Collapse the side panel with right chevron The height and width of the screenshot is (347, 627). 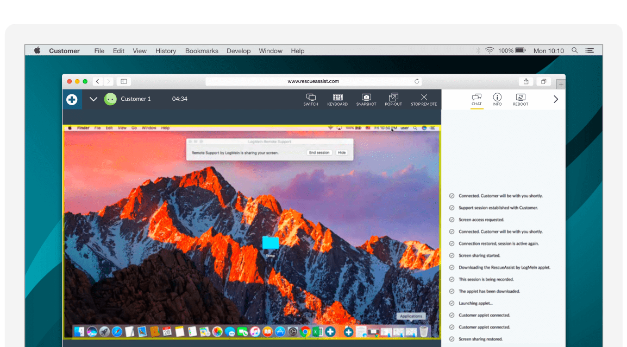click(x=556, y=99)
